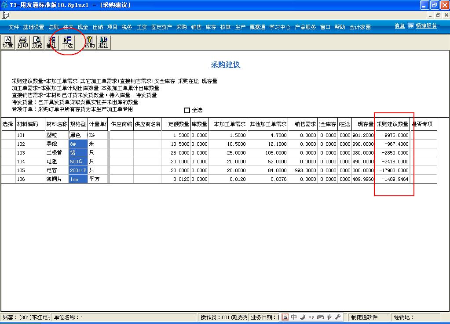Click the moon-shaped language bar icon
Viewport: 450px width, 324px height.
coord(302,317)
